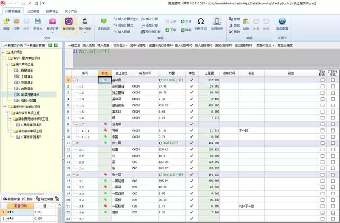Click the 粘贴 paste icon
This screenshot has height=223, width=340.
pyautogui.click(x=246, y=21)
